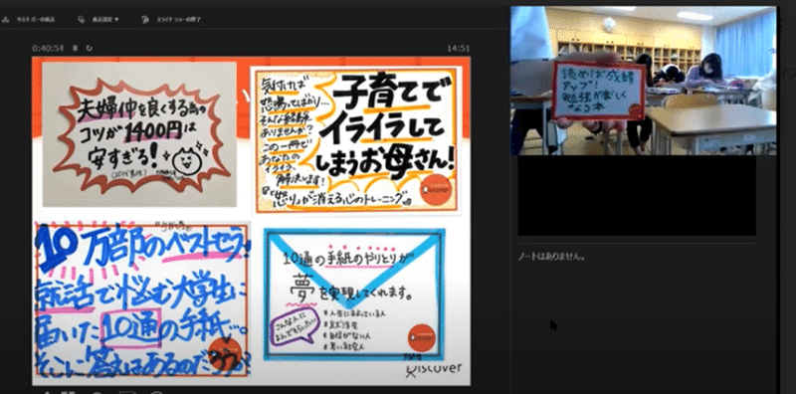Click the Show Taskbar (タスクバーの表示) button

pos(30,20)
